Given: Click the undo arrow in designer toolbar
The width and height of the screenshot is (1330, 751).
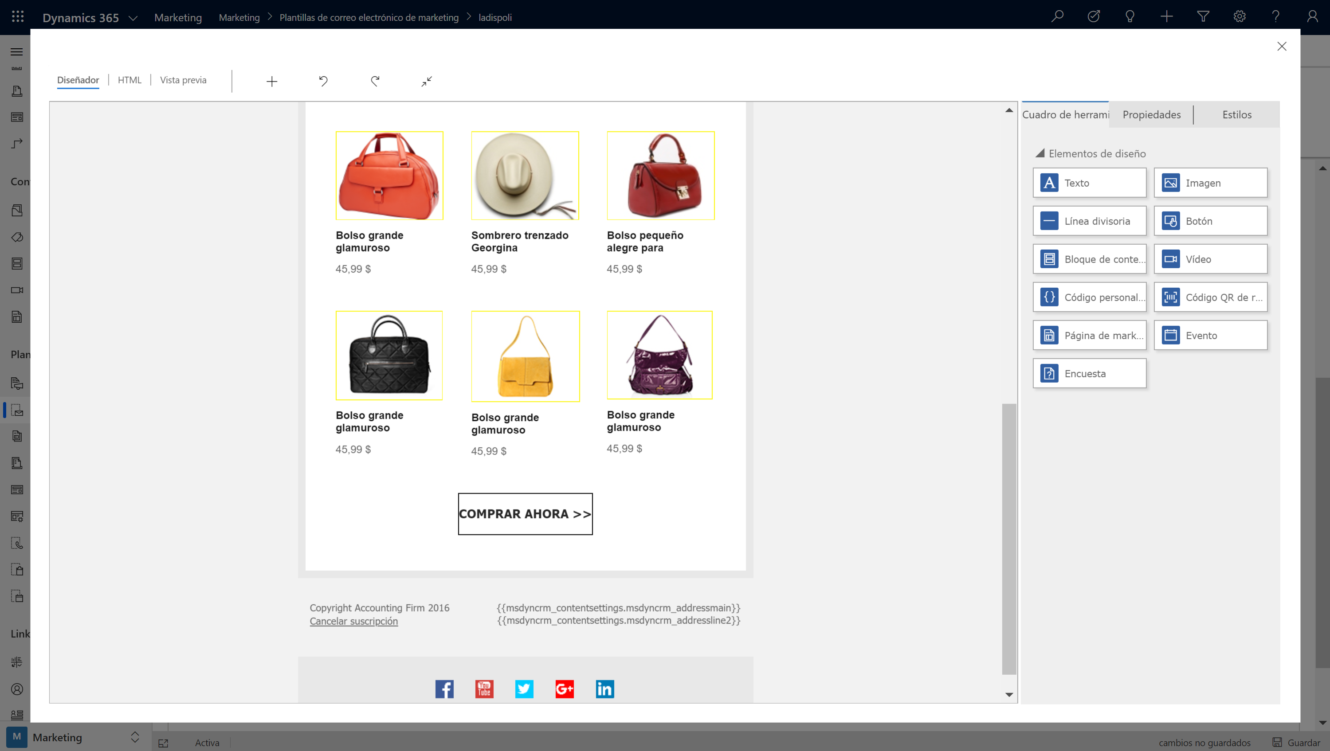Looking at the screenshot, I should 323,81.
